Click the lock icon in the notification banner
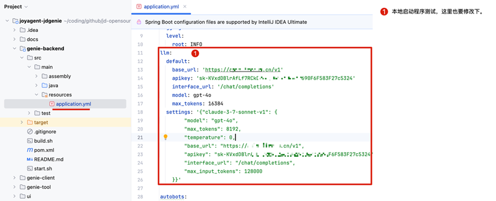This screenshot has width=496, height=201. 138,22
